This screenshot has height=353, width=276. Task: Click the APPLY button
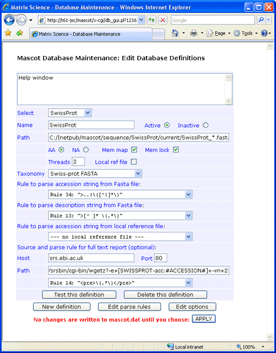pyautogui.click(x=204, y=319)
